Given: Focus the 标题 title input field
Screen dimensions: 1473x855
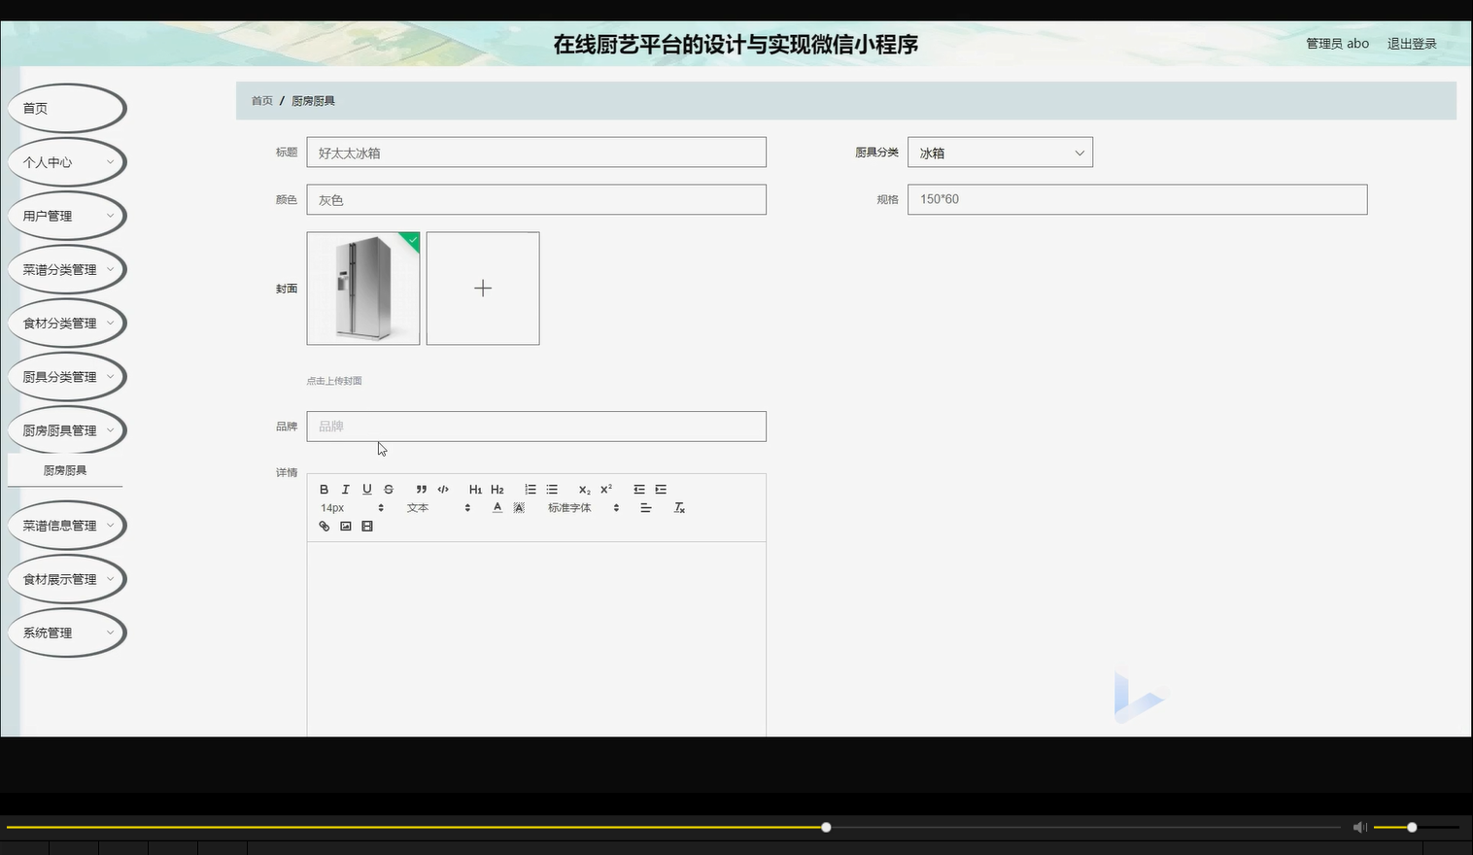Looking at the screenshot, I should point(536,153).
